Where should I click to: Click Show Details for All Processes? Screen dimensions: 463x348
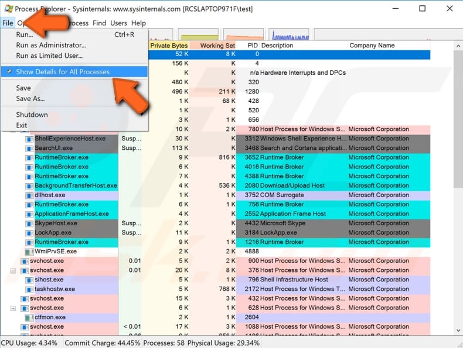click(74, 72)
